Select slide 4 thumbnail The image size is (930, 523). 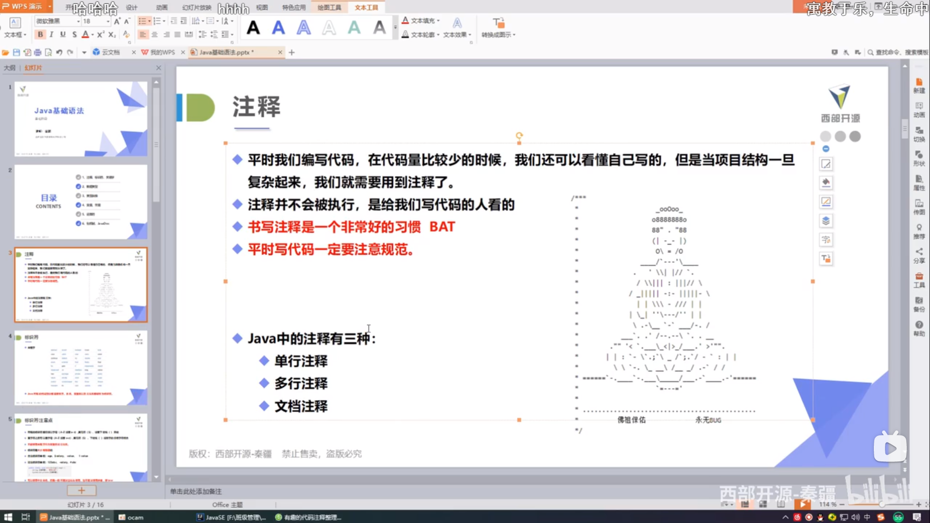point(81,368)
